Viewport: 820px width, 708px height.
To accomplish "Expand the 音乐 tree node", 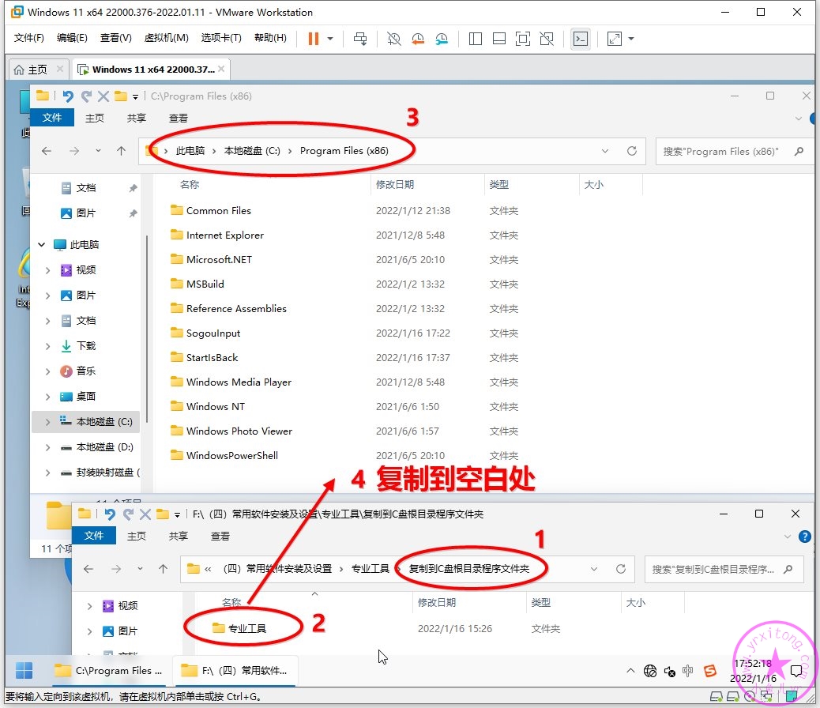I will (47, 371).
